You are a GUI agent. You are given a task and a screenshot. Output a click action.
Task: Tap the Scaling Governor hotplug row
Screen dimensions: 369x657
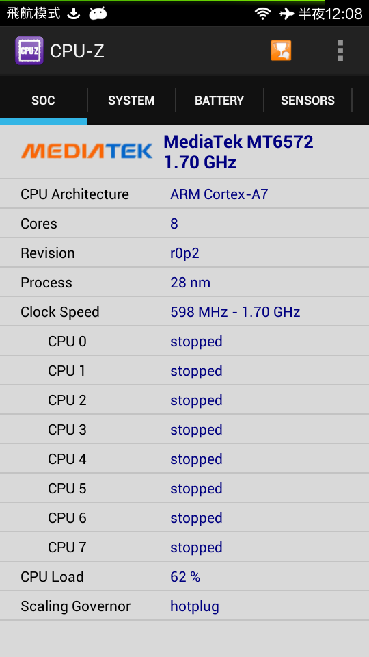[x=184, y=606]
